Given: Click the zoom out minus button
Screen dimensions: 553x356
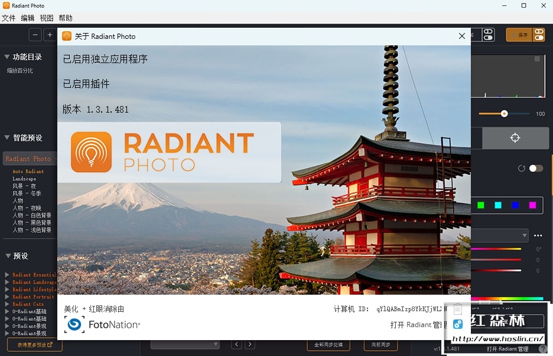Looking at the screenshot, I should click(35, 35).
